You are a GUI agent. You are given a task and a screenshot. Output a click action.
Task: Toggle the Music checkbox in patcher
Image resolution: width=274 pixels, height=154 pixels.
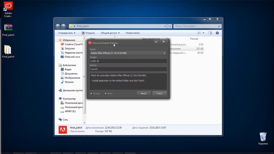click(105, 94)
